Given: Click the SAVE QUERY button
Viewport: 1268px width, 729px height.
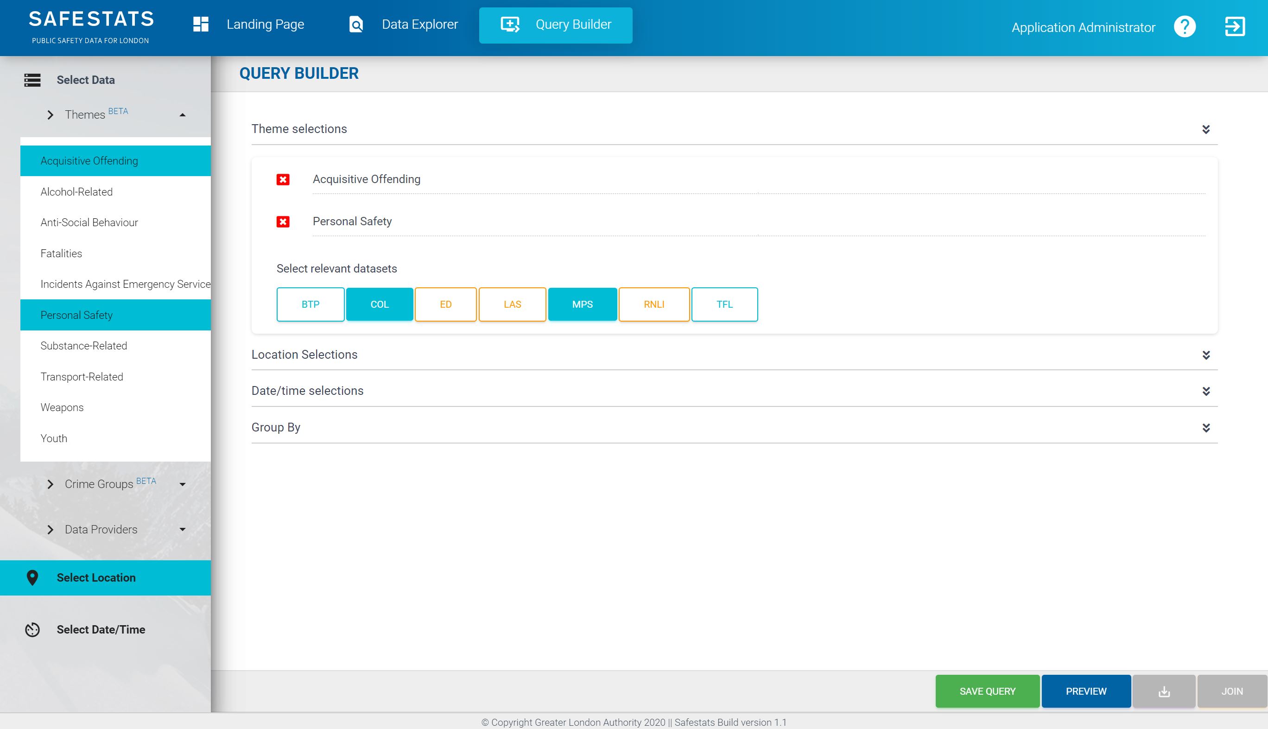Looking at the screenshot, I should tap(987, 691).
